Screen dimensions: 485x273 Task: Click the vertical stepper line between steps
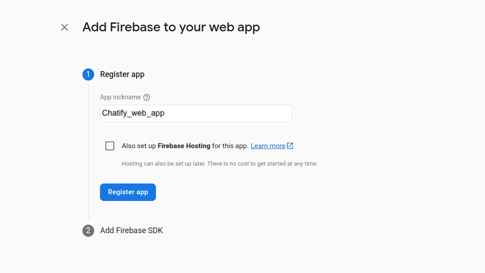point(88,152)
